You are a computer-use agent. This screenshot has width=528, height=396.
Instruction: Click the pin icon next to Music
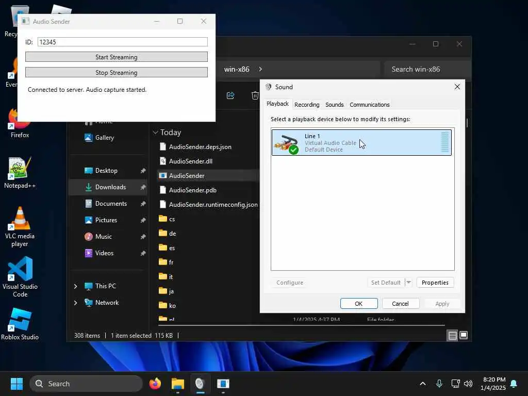tap(143, 237)
